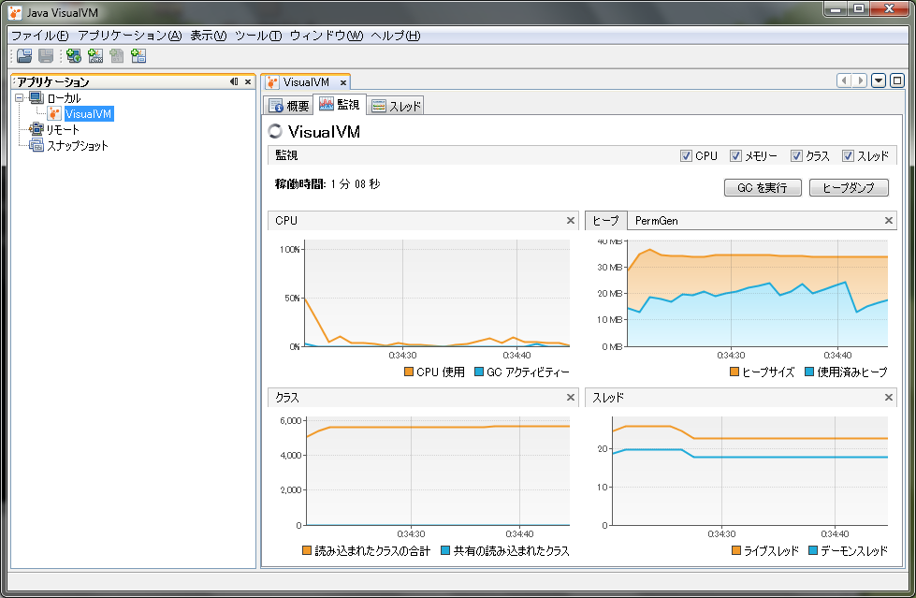The width and height of the screenshot is (916, 598).
Task: Click the ローカル computer icon in tree
Action: [36, 97]
